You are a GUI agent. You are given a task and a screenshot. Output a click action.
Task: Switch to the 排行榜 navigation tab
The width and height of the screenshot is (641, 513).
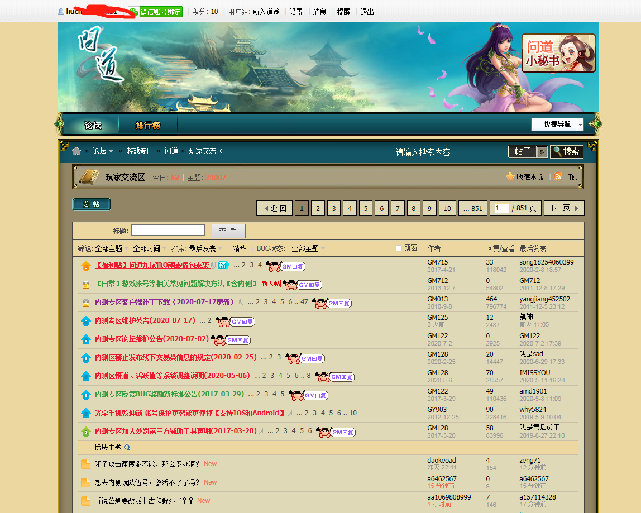point(148,125)
